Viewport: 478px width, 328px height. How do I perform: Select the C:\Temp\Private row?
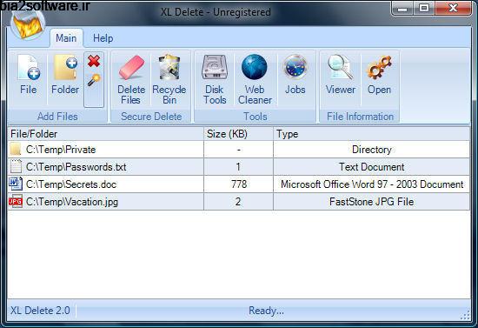pos(239,149)
